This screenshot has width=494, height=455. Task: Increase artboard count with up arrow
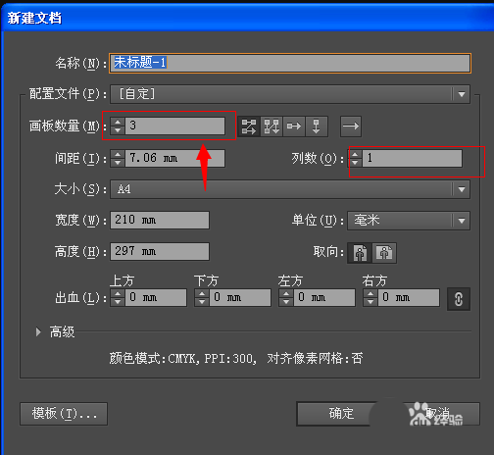pos(118,122)
